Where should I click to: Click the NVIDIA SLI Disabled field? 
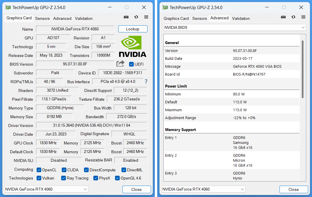click(59, 160)
